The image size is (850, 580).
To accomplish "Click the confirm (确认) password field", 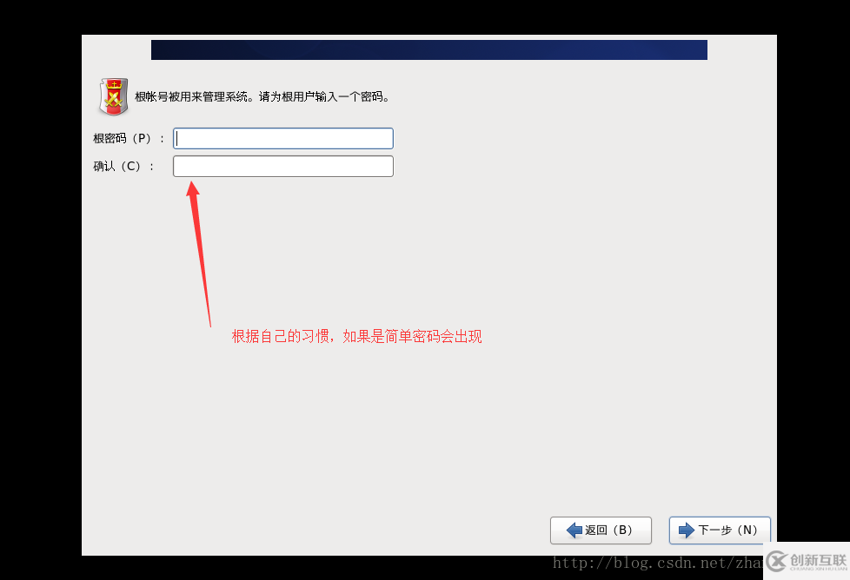I will pos(283,166).
